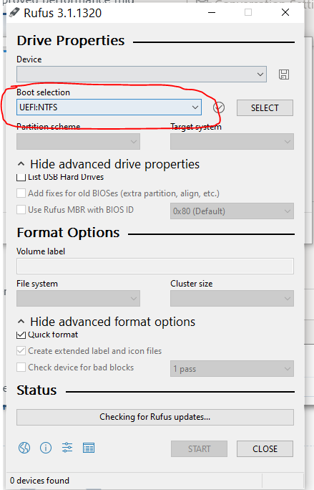The image size is (314, 490).
Task: Click the CLOSE button
Action: pyautogui.click(x=265, y=448)
